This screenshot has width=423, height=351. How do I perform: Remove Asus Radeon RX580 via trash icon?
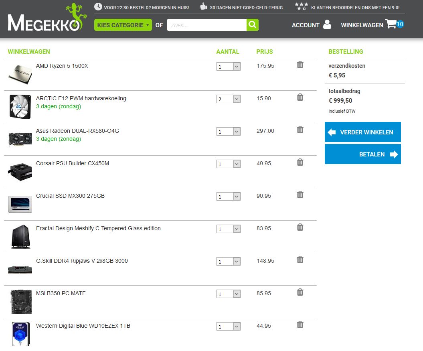click(x=300, y=130)
